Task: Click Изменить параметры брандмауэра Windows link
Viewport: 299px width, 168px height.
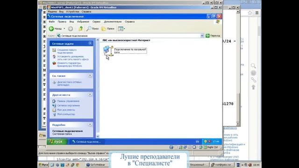Action: [x=70, y=64]
